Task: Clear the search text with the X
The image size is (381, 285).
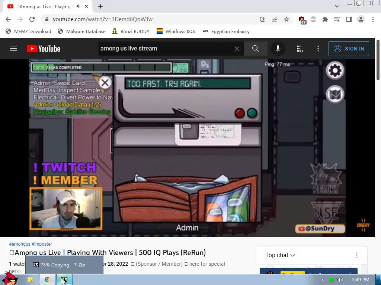Action: click(237, 49)
